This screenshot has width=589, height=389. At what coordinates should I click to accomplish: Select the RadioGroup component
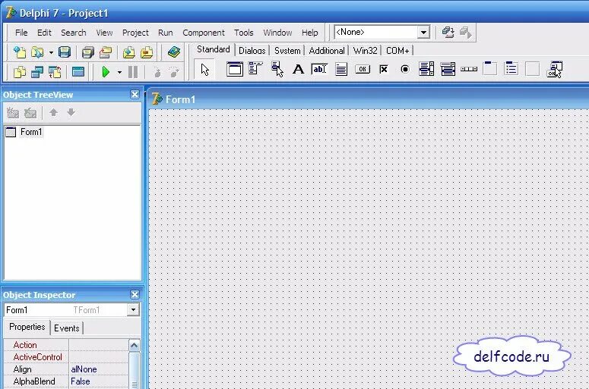[511, 68]
